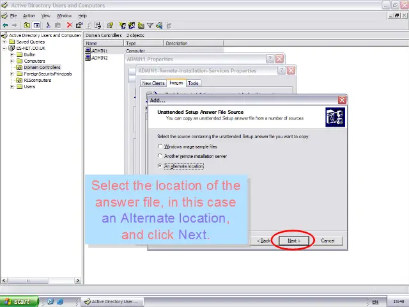The height and width of the screenshot is (307, 409).
Task: Click the Create new group toolbar icon
Action: tap(132, 26)
